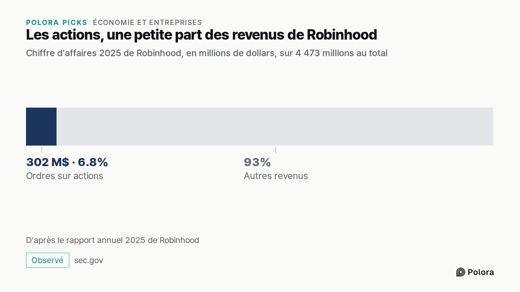Click the POLORA PICKS label
This screenshot has width=520, height=292.
(x=57, y=22)
